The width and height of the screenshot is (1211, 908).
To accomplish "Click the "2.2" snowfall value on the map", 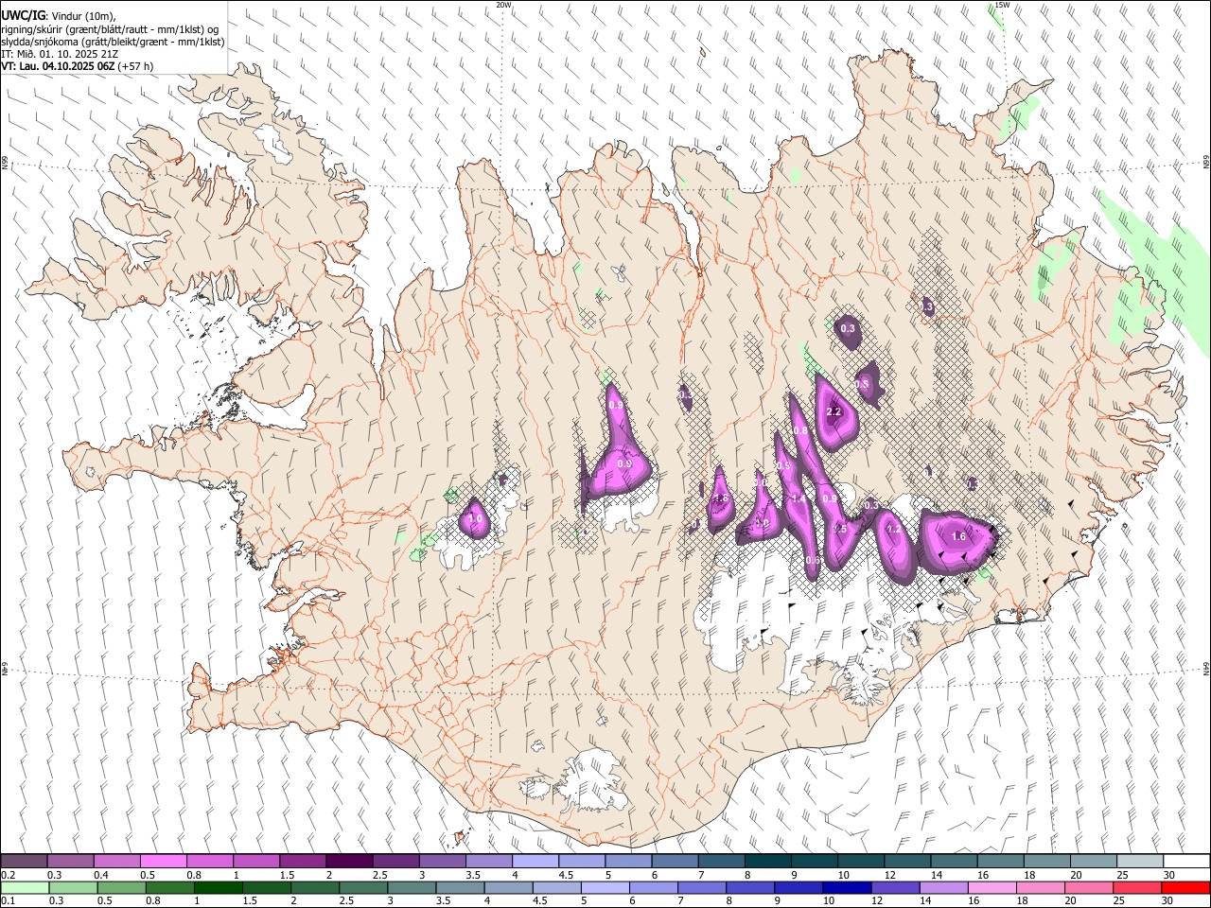I will pos(834,412).
